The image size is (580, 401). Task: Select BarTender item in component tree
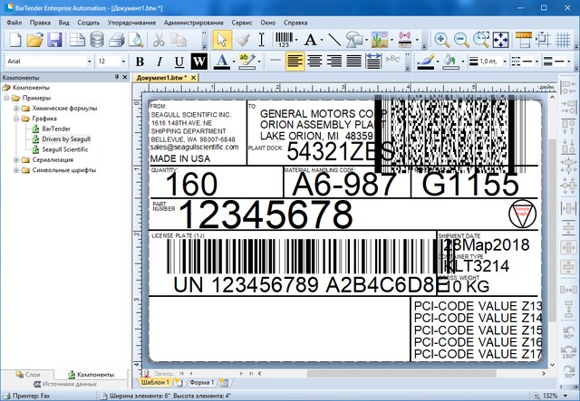[x=56, y=129]
